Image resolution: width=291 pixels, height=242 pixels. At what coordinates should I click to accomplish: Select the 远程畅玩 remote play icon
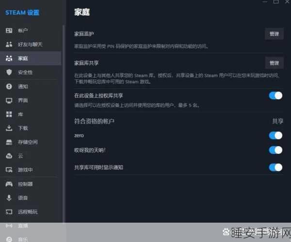point(9,212)
